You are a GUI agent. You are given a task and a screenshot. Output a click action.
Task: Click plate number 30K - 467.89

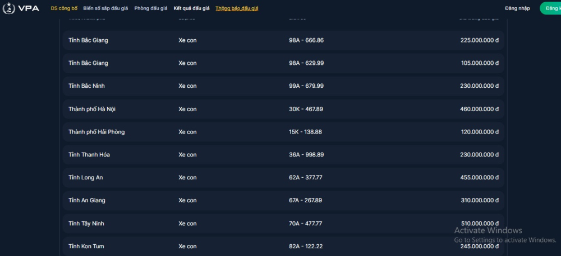[x=306, y=109]
